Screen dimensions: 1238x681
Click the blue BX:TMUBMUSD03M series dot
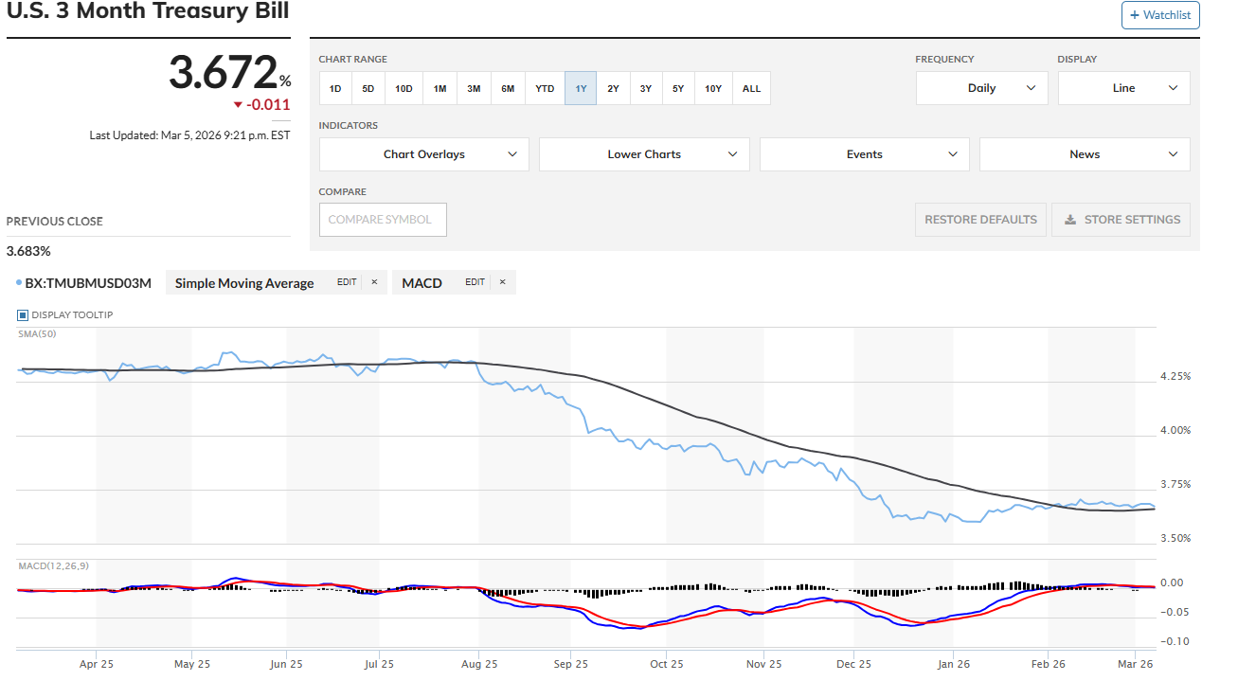click(x=19, y=282)
